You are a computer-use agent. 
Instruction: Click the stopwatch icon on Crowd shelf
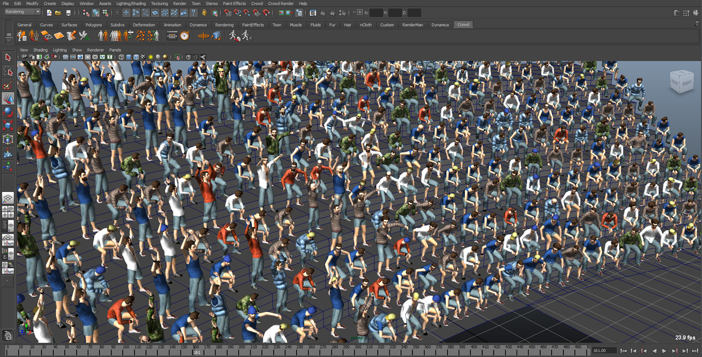[185, 36]
